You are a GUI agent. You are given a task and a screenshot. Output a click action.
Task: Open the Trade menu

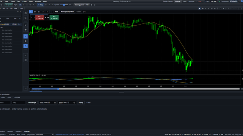13,2
